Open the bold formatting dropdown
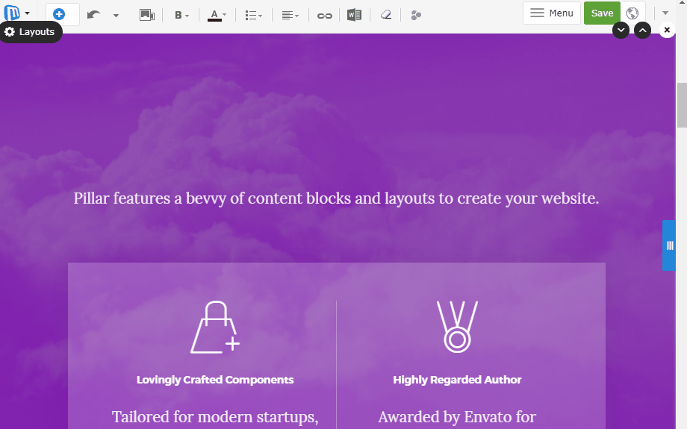The image size is (687, 429). point(181,16)
